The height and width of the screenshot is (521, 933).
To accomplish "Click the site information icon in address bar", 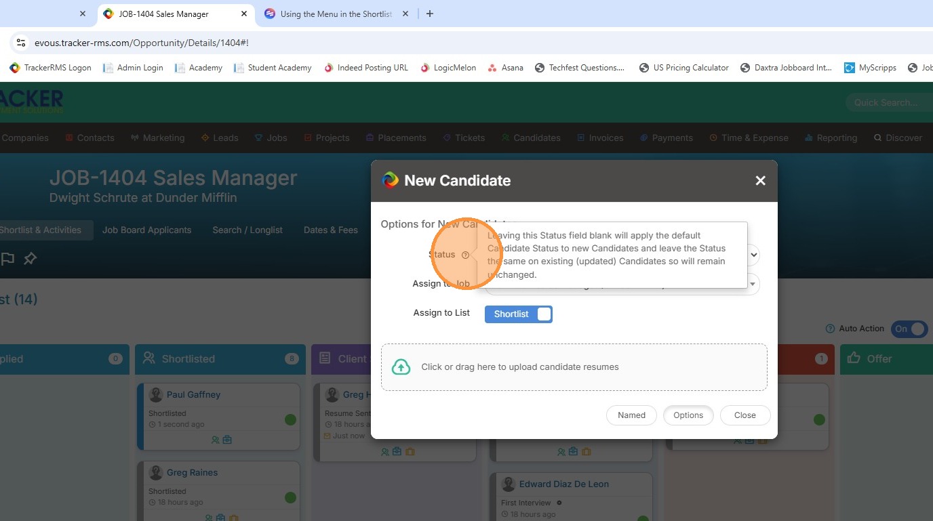I will point(20,43).
